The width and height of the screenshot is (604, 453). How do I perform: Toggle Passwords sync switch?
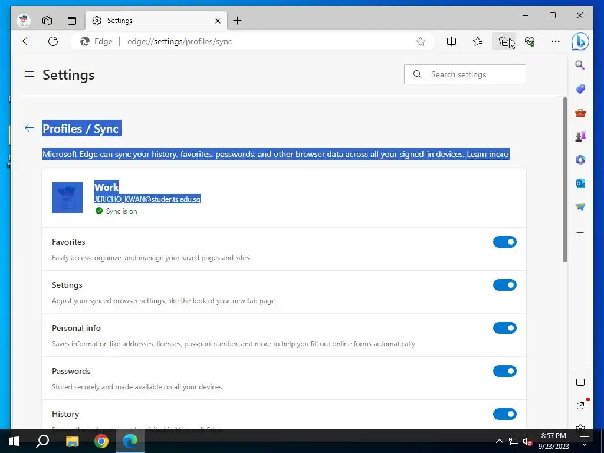click(x=505, y=371)
